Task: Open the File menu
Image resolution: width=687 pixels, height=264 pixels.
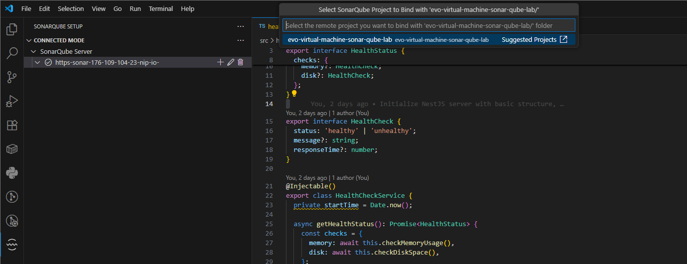Action: (x=26, y=8)
